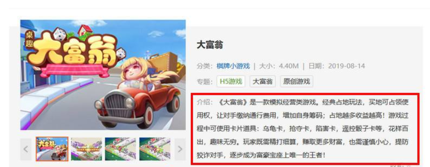The image size is (430, 167).
Task: Select the fourth screenshot thumbnail
Action: pyautogui.click(x=155, y=149)
